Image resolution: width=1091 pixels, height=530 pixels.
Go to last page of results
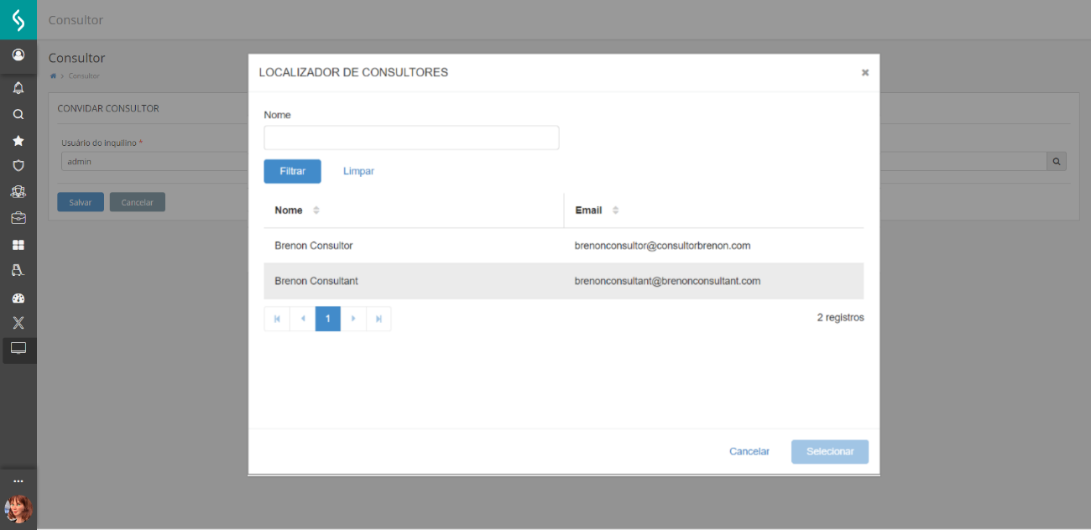click(378, 319)
